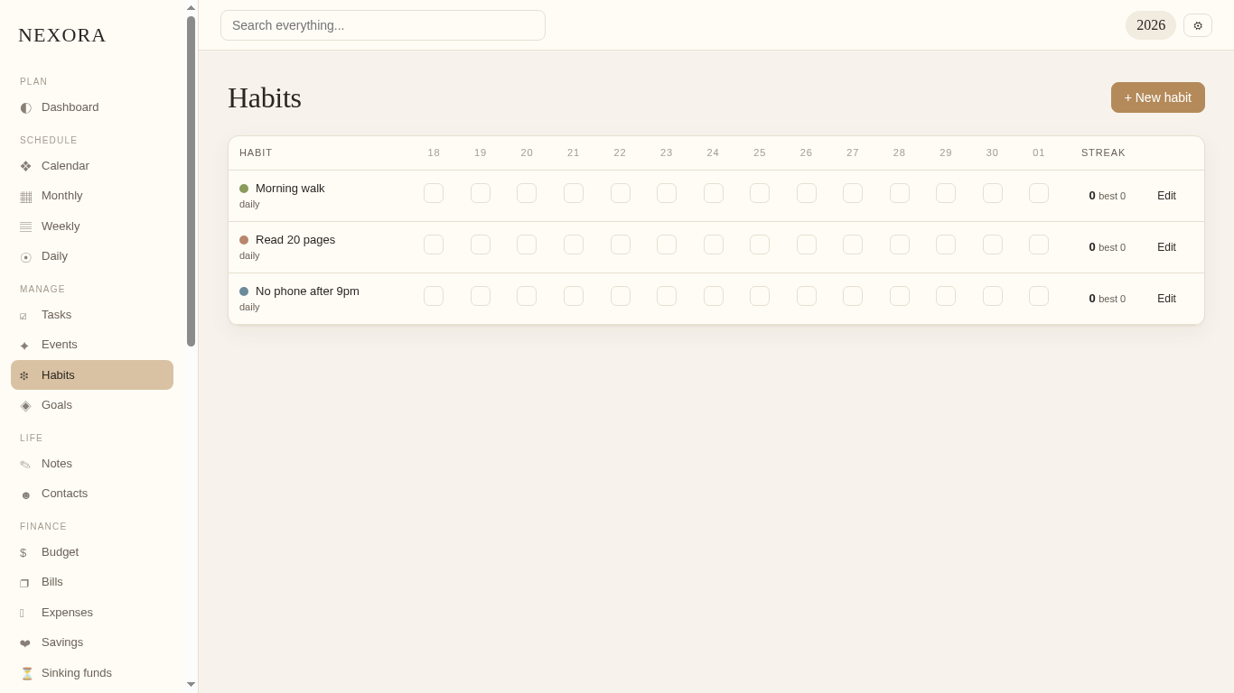
Task: Click the 2026 year pill
Action: coord(1151,25)
